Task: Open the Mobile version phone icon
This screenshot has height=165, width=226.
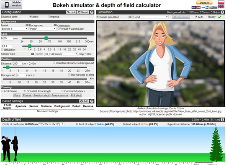Action: click(7, 5)
